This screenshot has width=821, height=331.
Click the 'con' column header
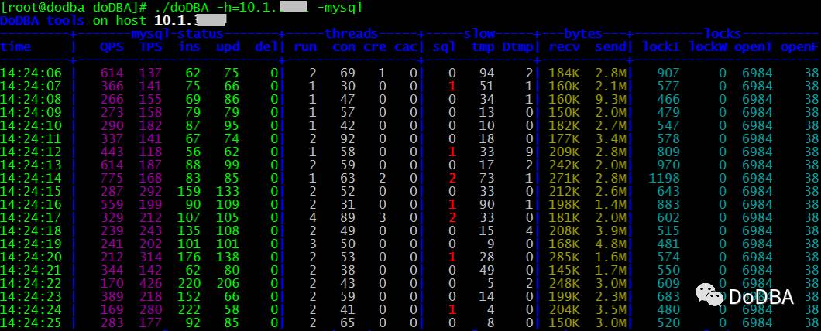click(344, 46)
